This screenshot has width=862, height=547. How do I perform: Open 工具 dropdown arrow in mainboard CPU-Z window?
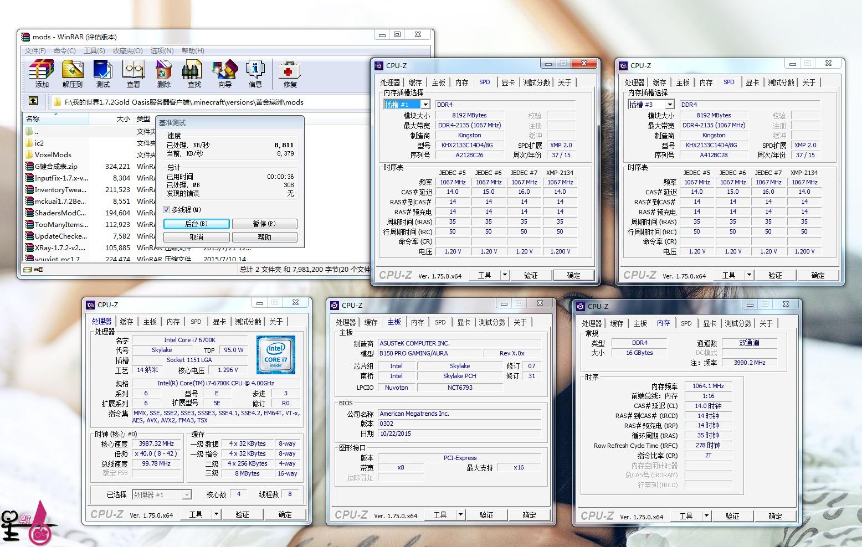(x=460, y=515)
